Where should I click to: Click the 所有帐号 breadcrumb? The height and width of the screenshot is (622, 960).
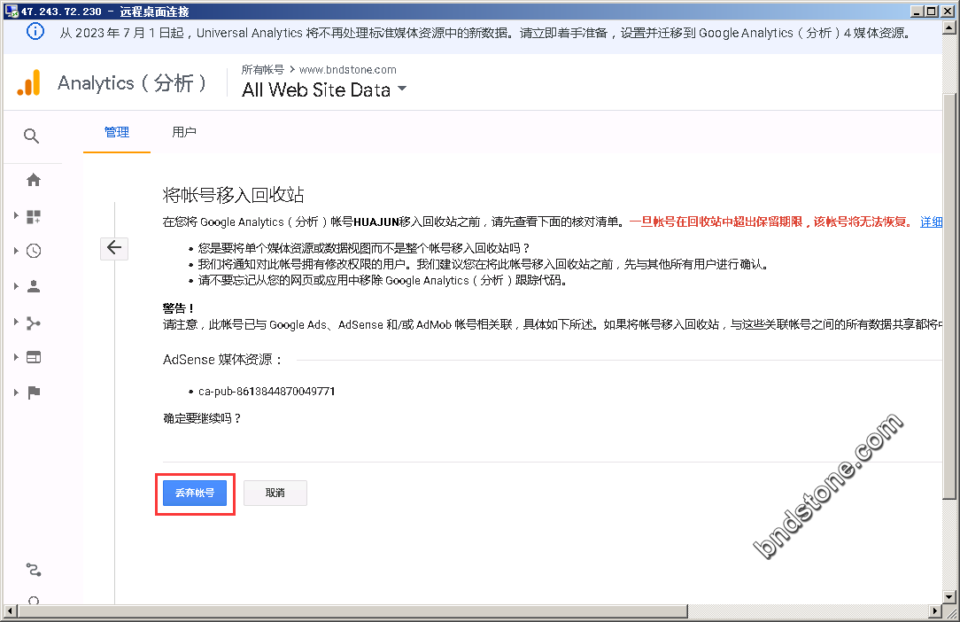tap(263, 70)
